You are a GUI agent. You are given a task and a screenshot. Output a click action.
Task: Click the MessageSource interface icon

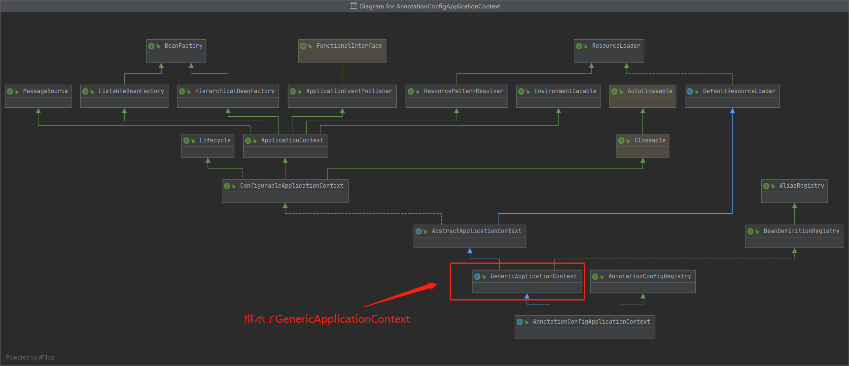[10, 91]
